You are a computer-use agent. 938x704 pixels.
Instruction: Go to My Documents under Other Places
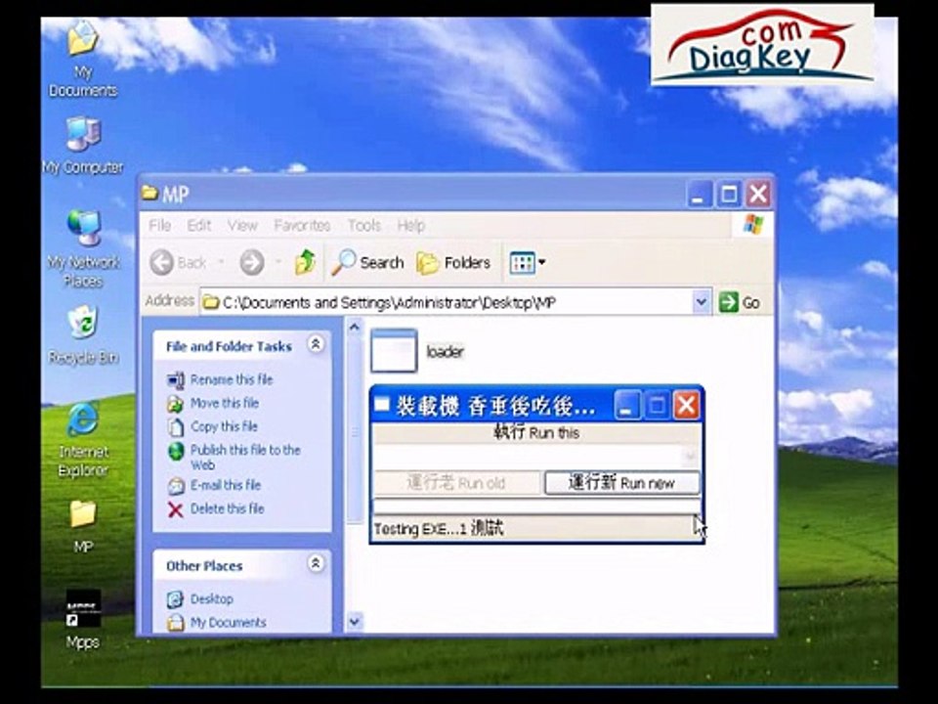pos(228,623)
